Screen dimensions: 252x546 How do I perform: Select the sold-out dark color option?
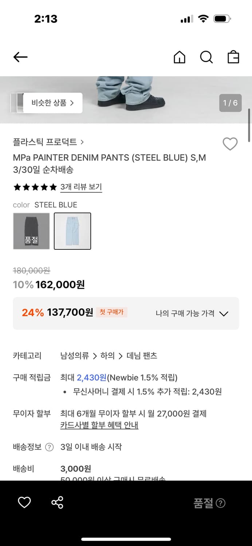coord(31,231)
